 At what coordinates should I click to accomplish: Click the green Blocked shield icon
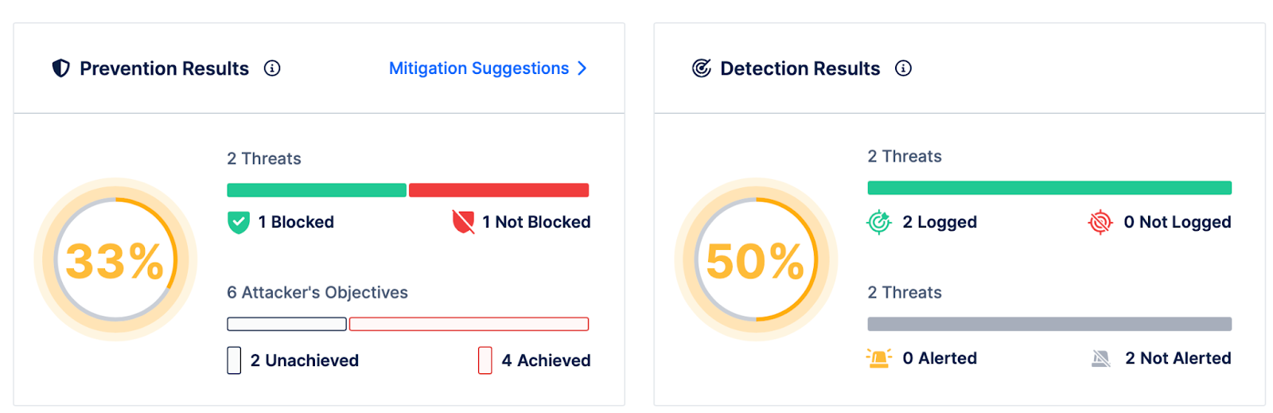[239, 222]
